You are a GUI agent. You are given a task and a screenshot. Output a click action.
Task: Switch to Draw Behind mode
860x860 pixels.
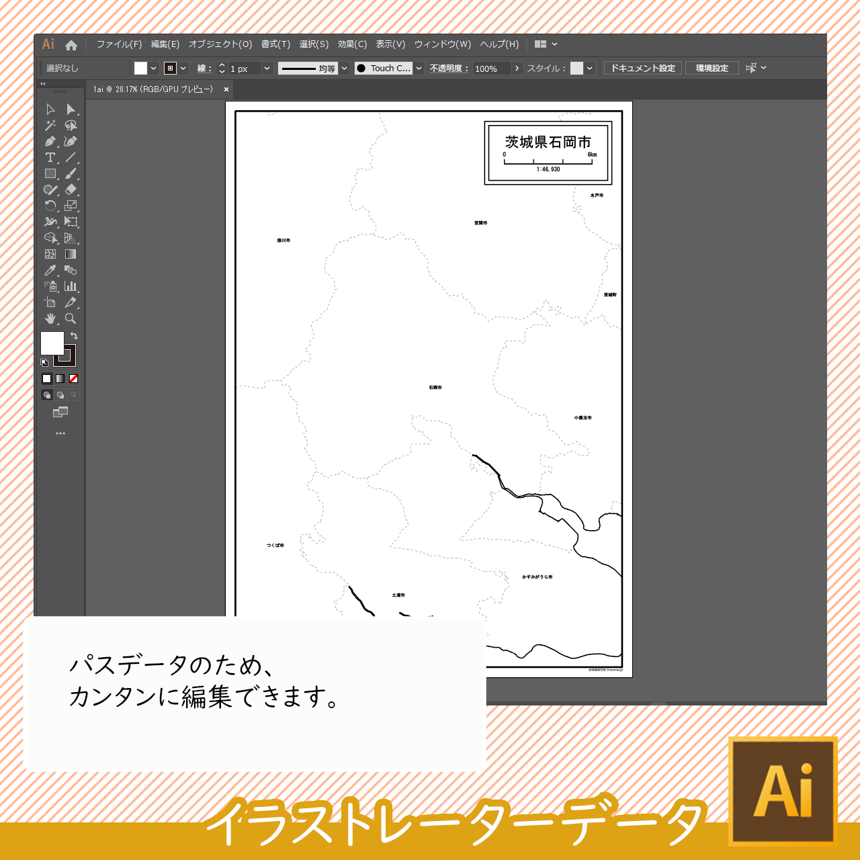coord(60,395)
